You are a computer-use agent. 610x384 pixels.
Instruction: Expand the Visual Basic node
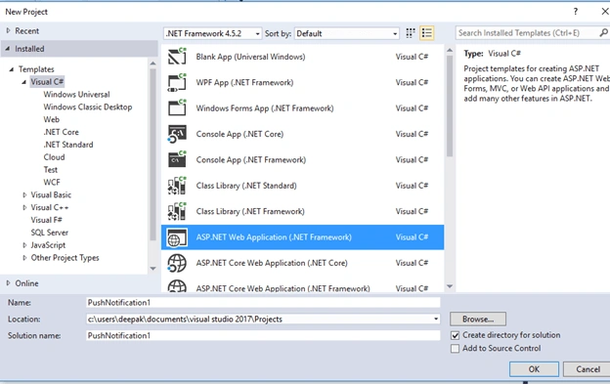pos(24,195)
